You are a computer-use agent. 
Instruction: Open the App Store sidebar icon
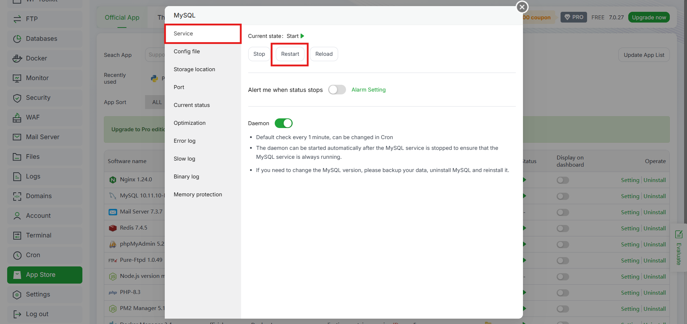click(17, 275)
